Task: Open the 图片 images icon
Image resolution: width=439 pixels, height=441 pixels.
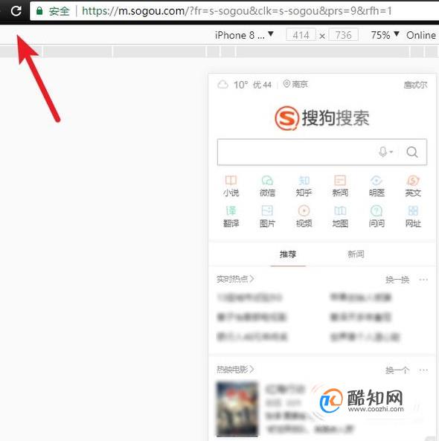Action: tap(267, 216)
